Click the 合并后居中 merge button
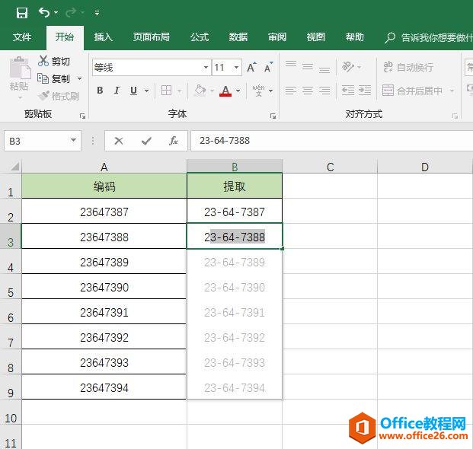The height and width of the screenshot is (449, 473). (x=412, y=91)
